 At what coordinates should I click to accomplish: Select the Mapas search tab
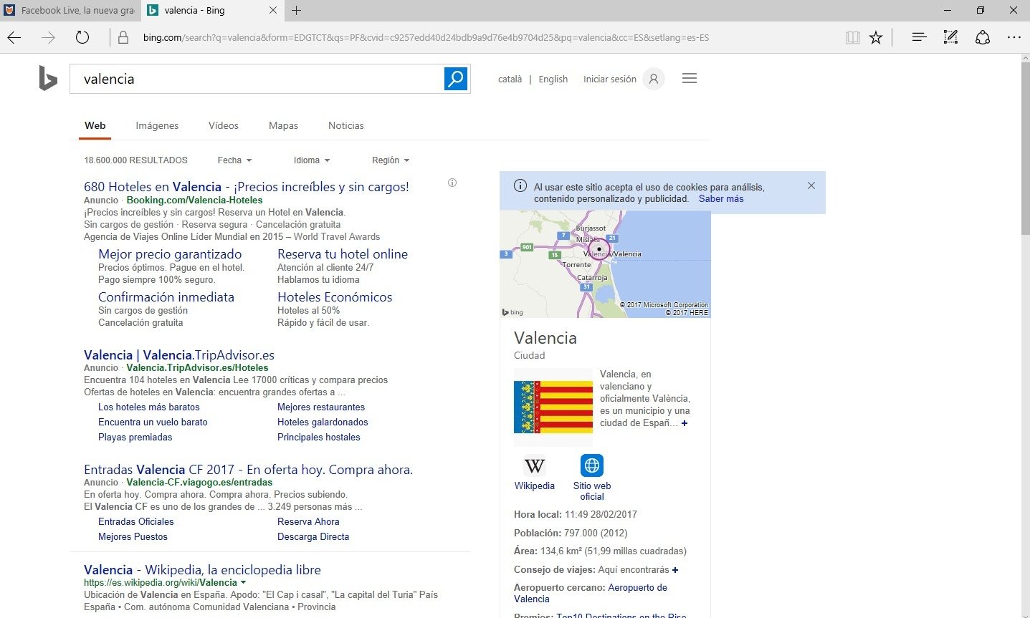pyautogui.click(x=283, y=125)
